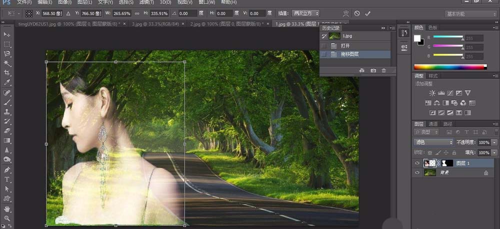
Task: Open the 填充 fill dropdown arrow
Action: coord(494,153)
